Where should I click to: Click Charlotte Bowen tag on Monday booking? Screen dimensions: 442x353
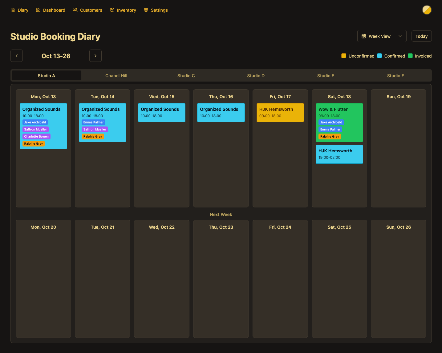(36, 137)
